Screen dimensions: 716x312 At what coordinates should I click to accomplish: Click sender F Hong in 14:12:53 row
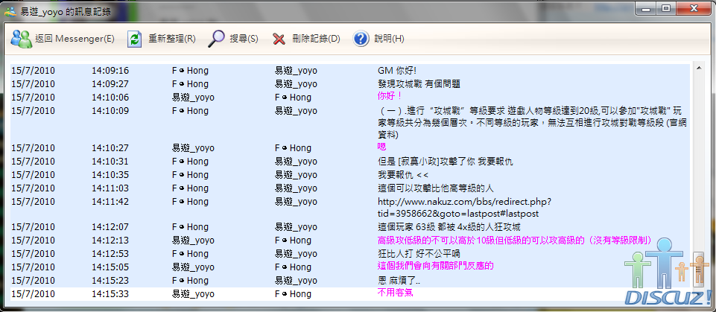pyautogui.click(x=190, y=254)
